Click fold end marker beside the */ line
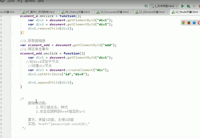 coord(11,128)
